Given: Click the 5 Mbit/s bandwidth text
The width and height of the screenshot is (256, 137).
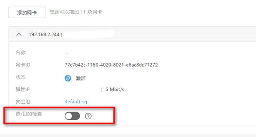Looking at the screenshot, I should pyautogui.click(x=115, y=90).
